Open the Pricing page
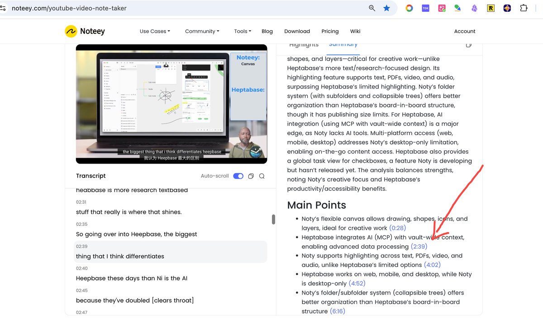The height and width of the screenshot is (328, 543). pyautogui.click(x=330, y=31)
